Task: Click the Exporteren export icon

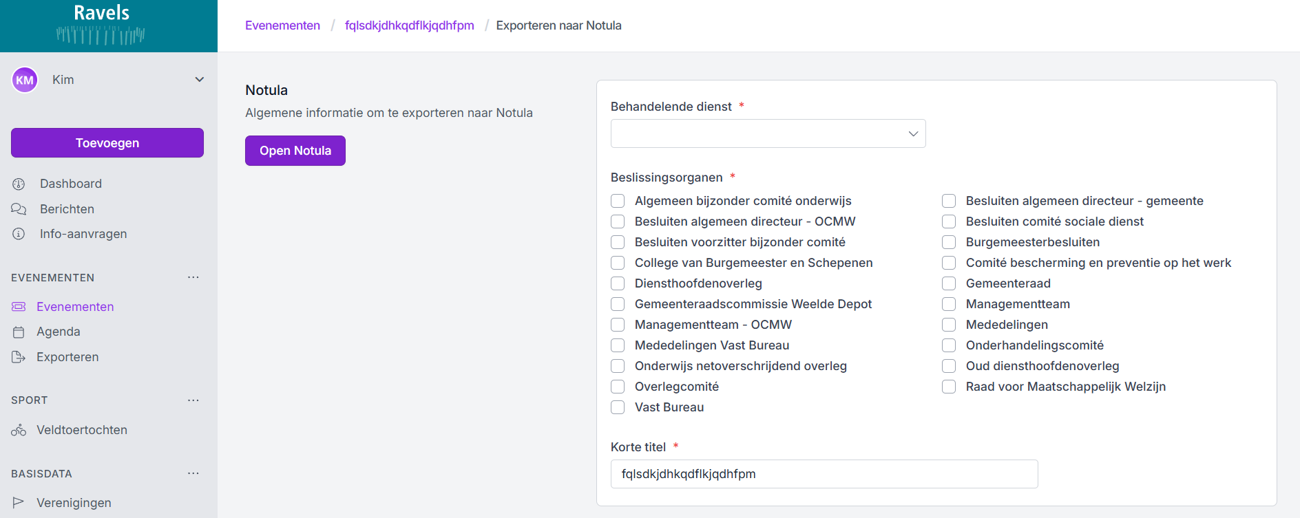Action: (19, 357)
